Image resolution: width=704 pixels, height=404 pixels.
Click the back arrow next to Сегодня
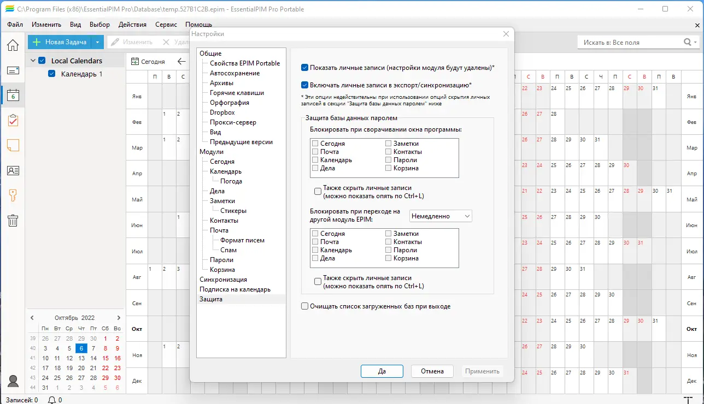[182, 62]
